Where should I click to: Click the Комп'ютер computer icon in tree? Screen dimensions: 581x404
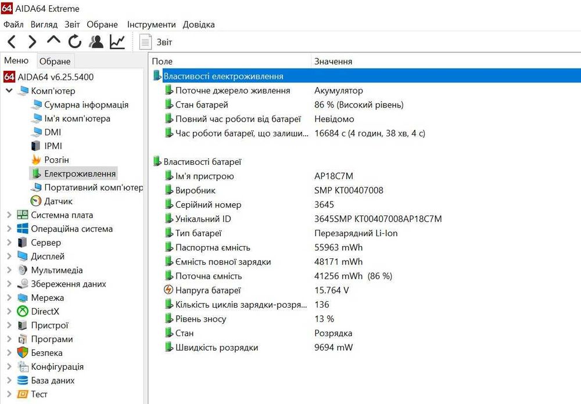23,91
